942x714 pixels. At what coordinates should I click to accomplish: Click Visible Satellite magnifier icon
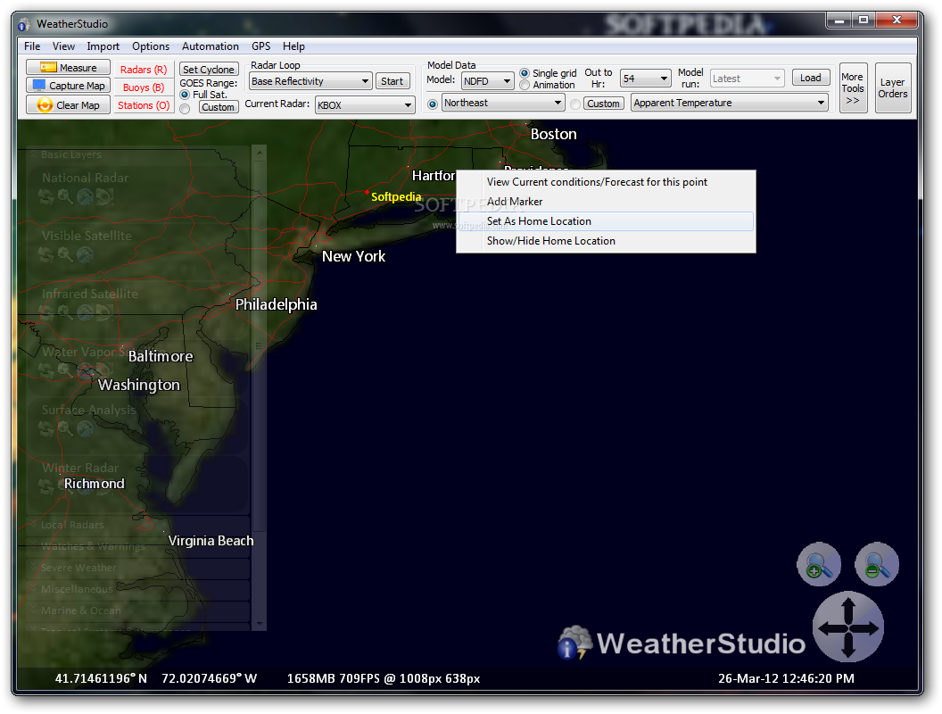[65, 255]
